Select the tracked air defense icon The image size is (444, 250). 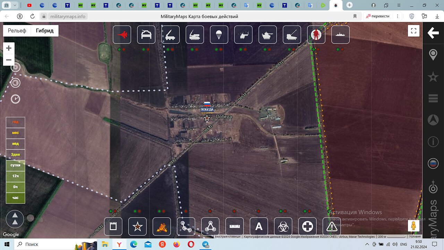pos(195,35)
